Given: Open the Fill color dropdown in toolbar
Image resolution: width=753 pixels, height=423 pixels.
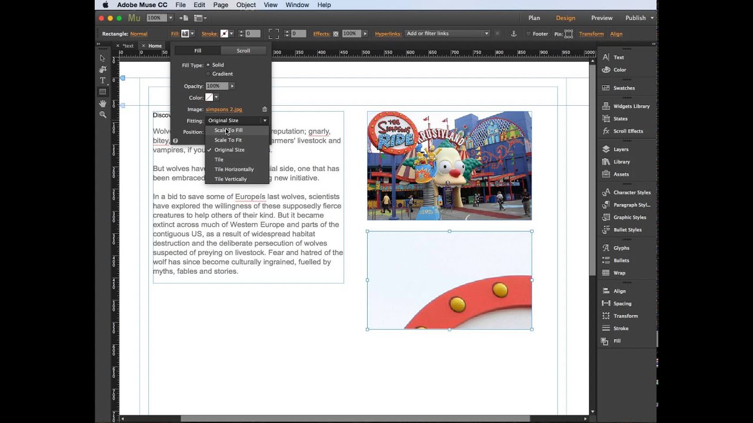Looking at the screenshot, I should [x=192, y=34].
